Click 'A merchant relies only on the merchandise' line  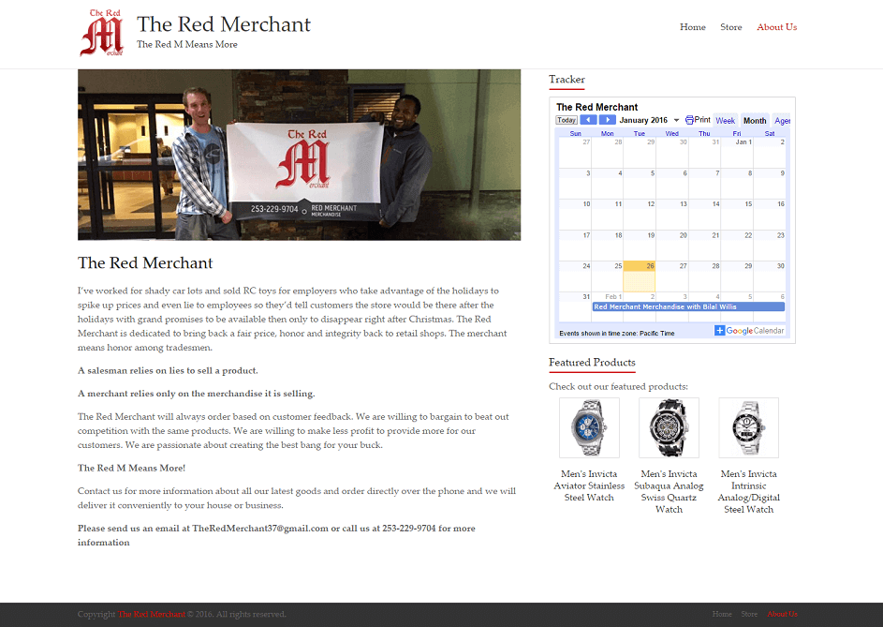coord(196,394)
